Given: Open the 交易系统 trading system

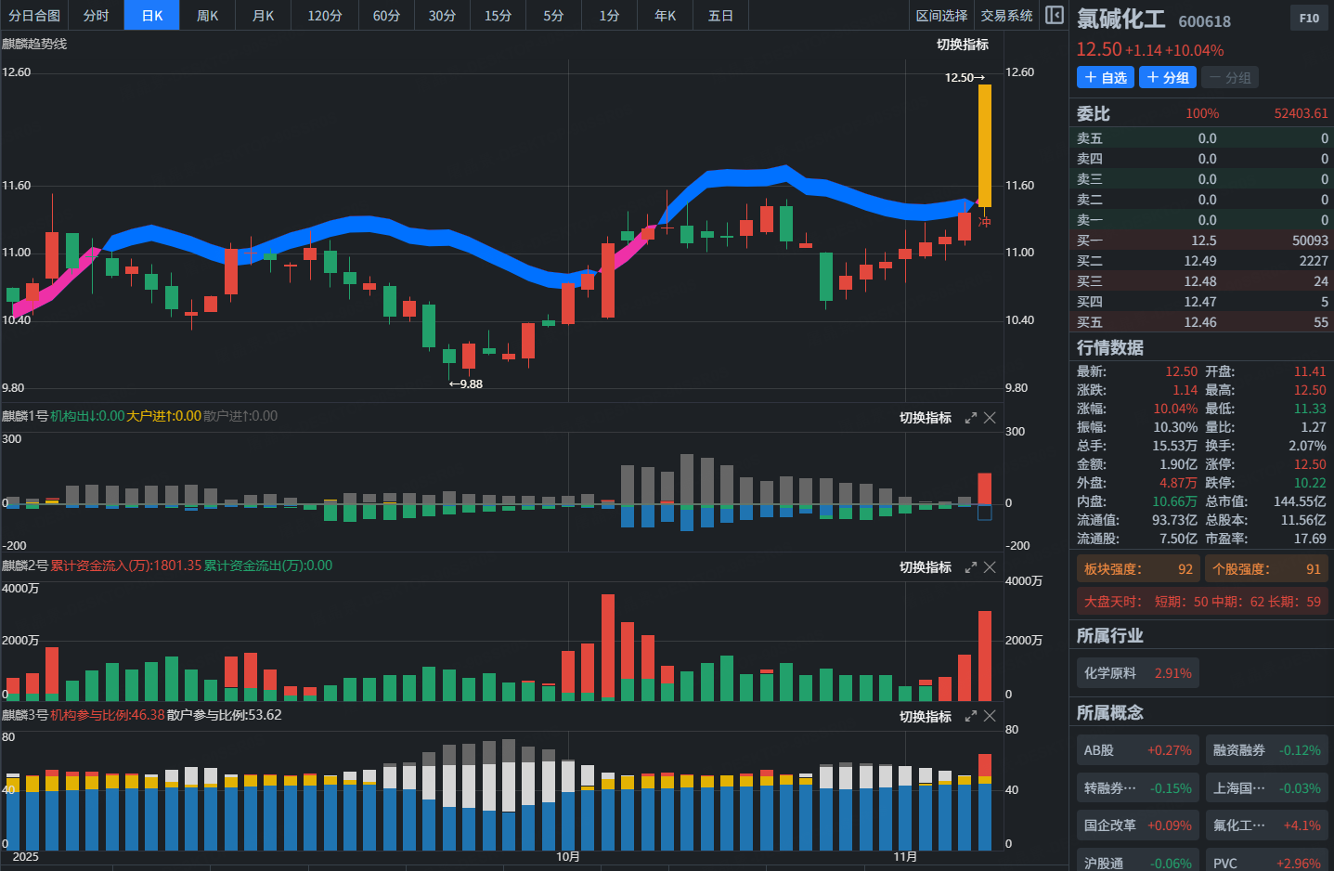Looking at the screenshot, I should point(1006,16).
